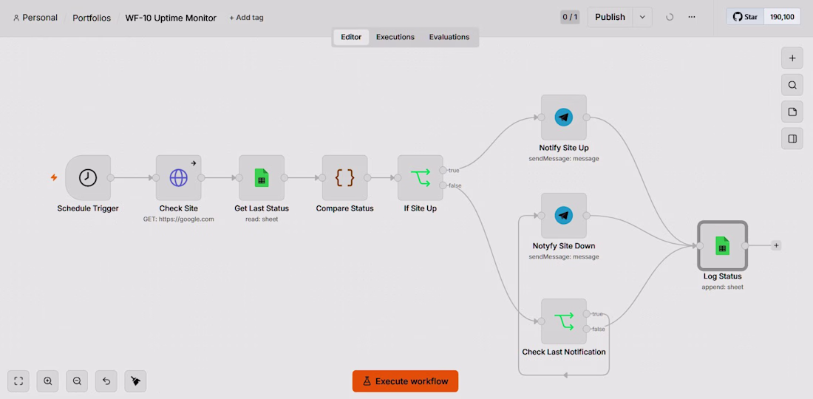
Task: Click the "read: sheet" subtitle text
Action: point(262,219)
